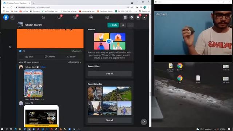This screenshot has height=131, width=233.
Task: Click See all under Recent media
Action: [x=110, y=120]
